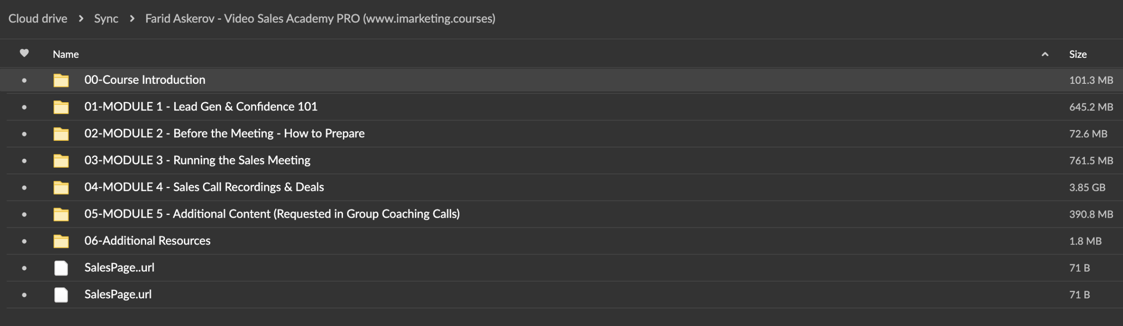Select the SalesPage.url file name

tap(118, 294)
